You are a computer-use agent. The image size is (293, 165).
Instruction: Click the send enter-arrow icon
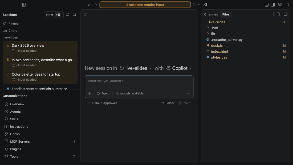[189, 93]
